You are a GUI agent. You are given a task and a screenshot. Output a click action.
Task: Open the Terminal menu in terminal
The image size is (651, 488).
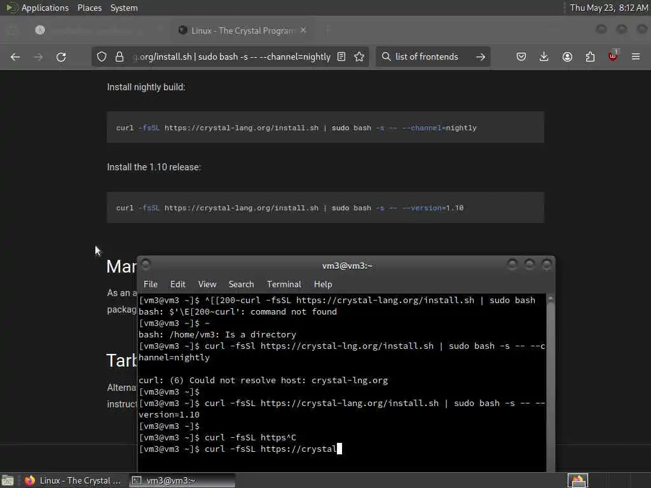point(284,284)
